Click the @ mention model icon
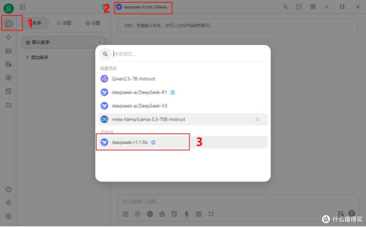366x227 pixels. [x=138, y=214]
